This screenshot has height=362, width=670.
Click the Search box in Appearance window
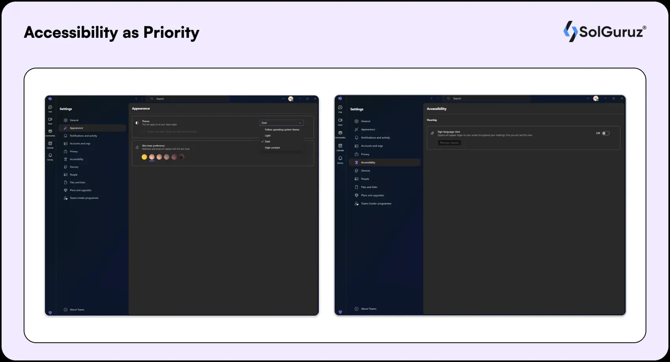pos(188,99)
